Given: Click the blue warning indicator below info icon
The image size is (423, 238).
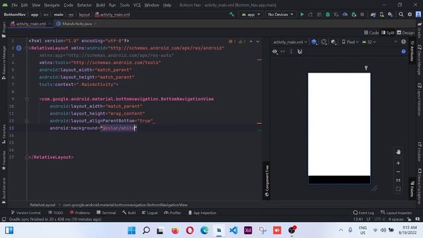Looking at the screenshot, I should 403,52.
